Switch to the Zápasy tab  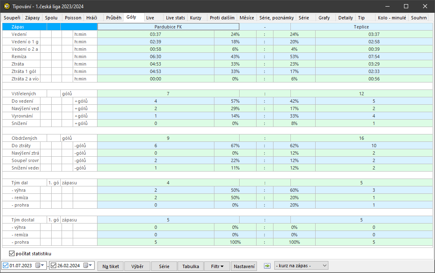click(x=33, y=18)
